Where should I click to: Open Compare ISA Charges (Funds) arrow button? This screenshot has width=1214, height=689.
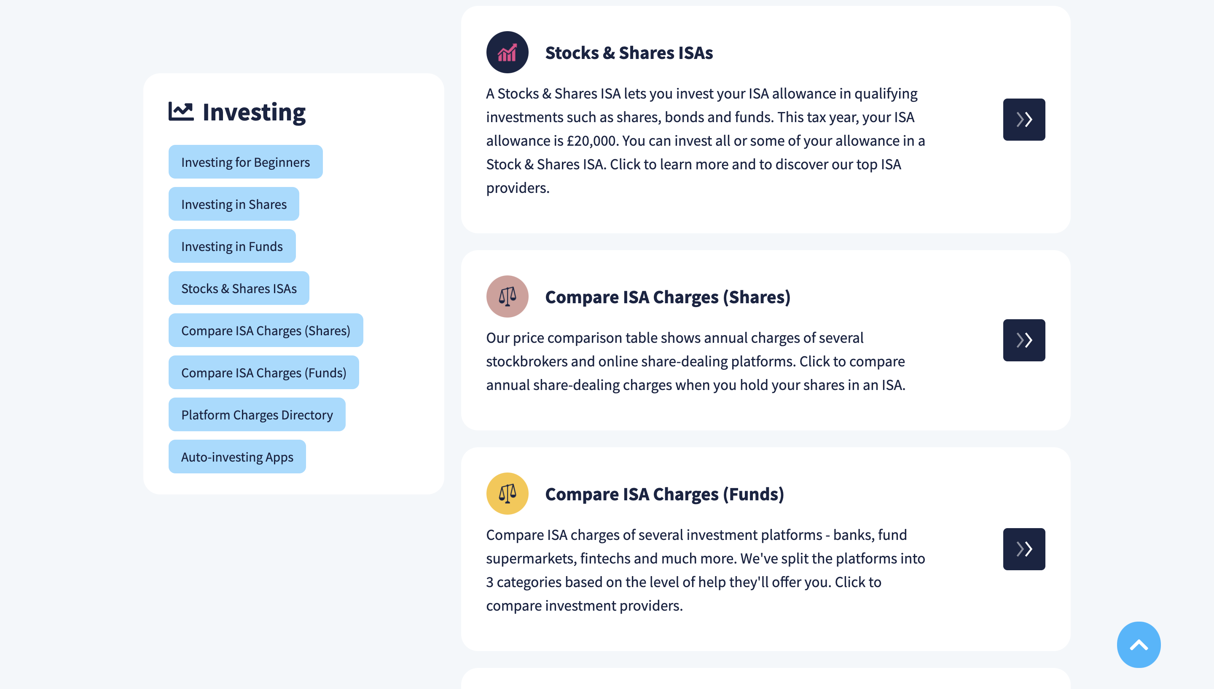(x=1023, y=549)
